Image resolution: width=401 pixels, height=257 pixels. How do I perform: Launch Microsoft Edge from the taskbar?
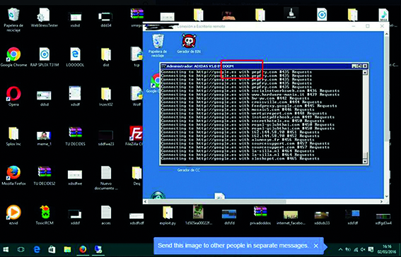click(37, 249)
